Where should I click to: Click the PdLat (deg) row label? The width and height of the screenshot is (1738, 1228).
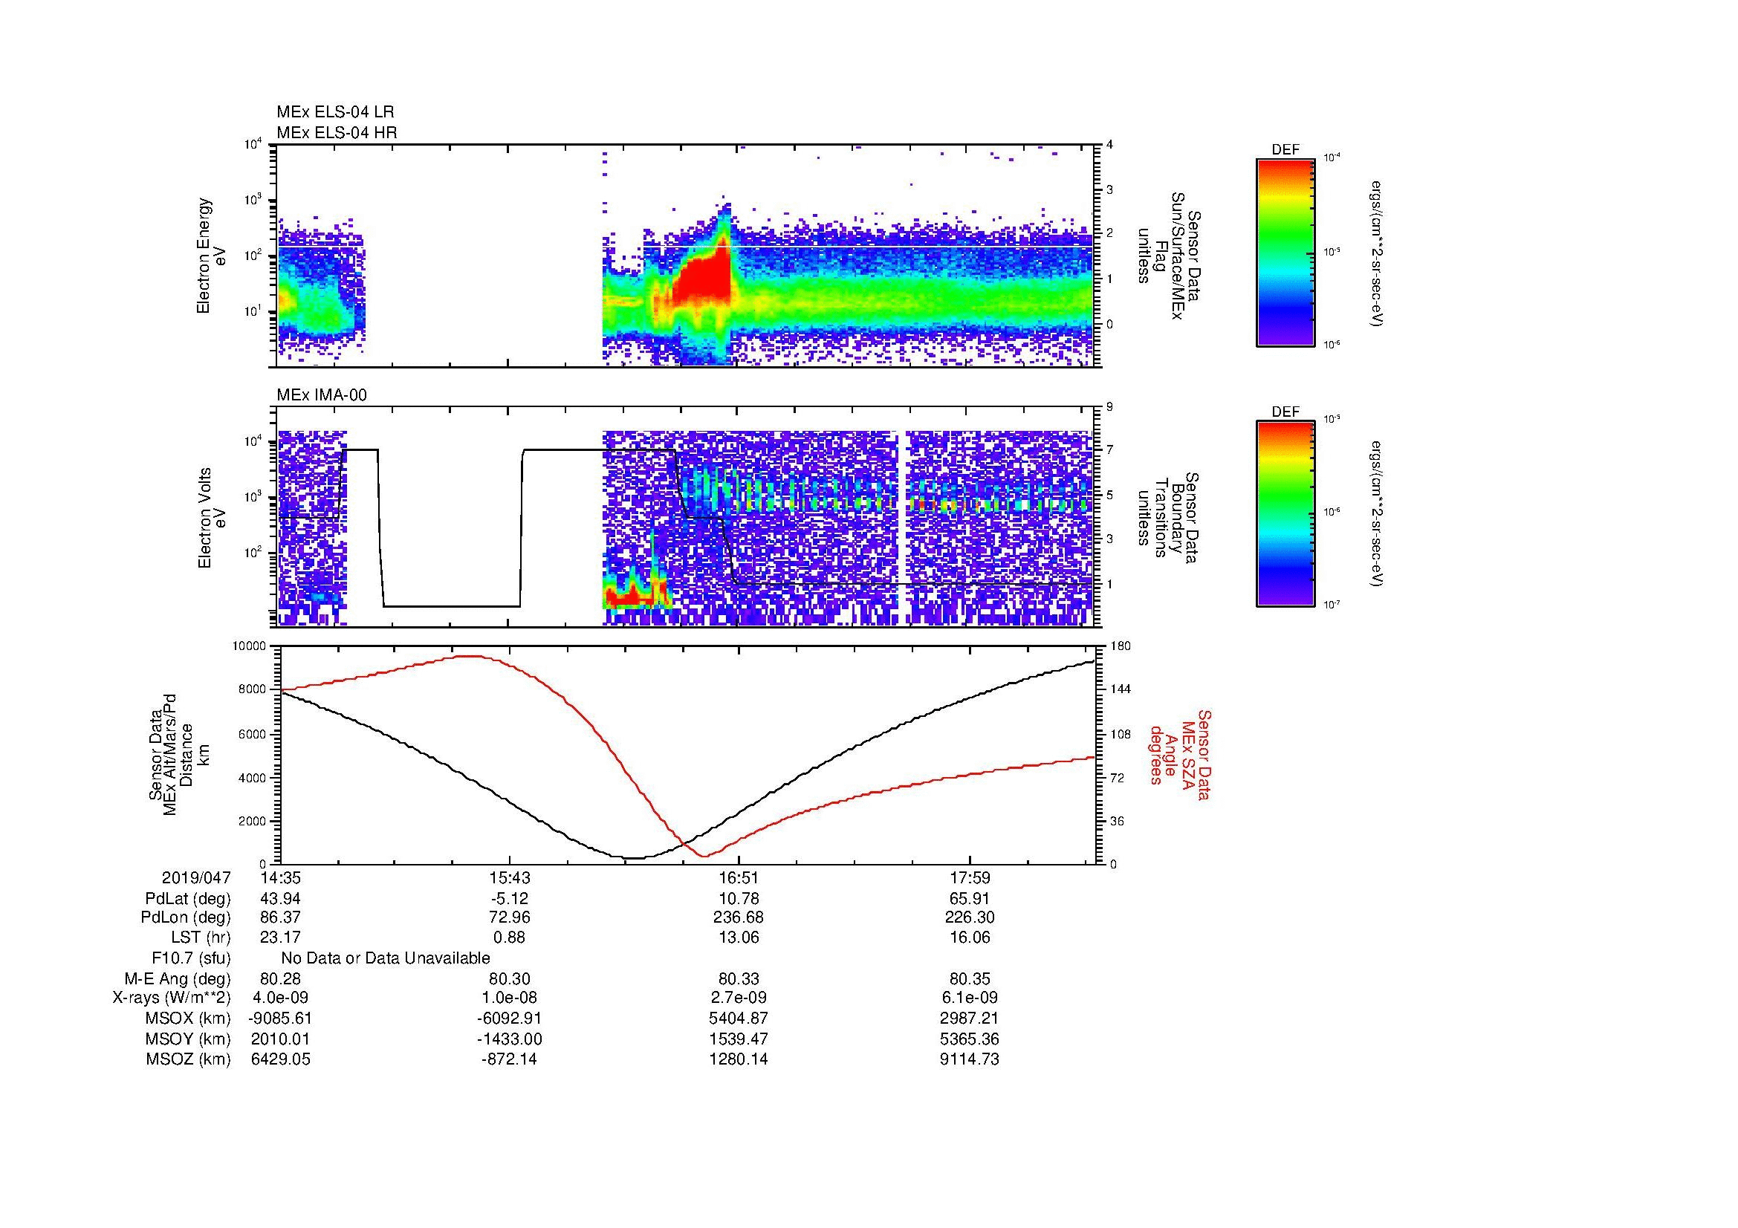coord(188,899)
